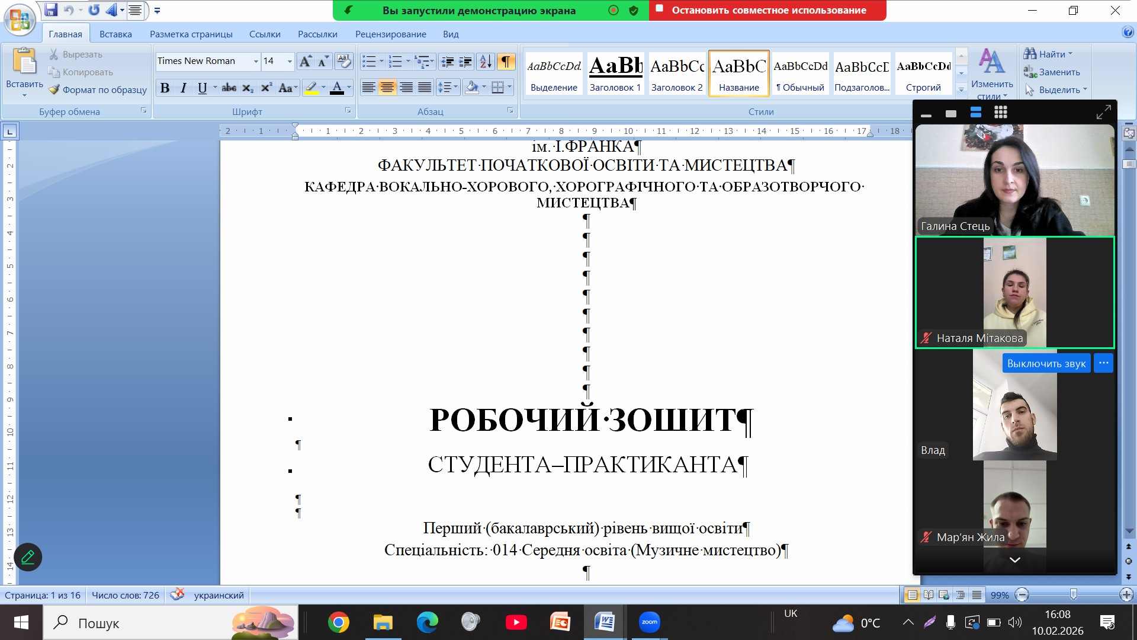The width and height of the screenshot is (1137, 640).
Task: Open the bulleted list button
Action: click(369, 61)
